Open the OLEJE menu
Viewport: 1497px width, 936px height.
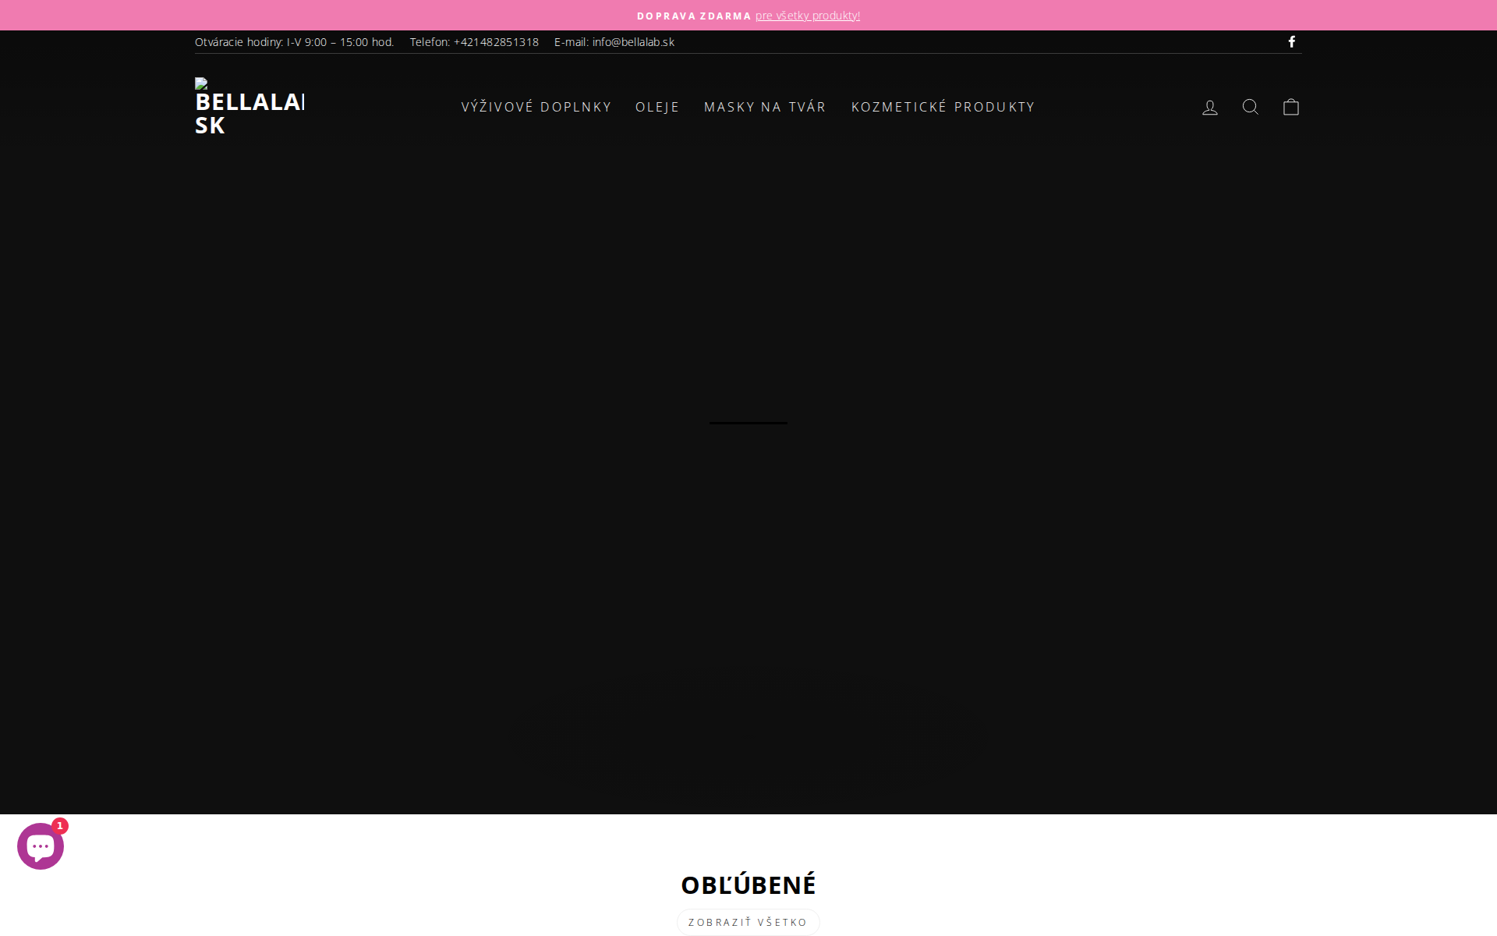pyautogui.click(x=656, y=107)
